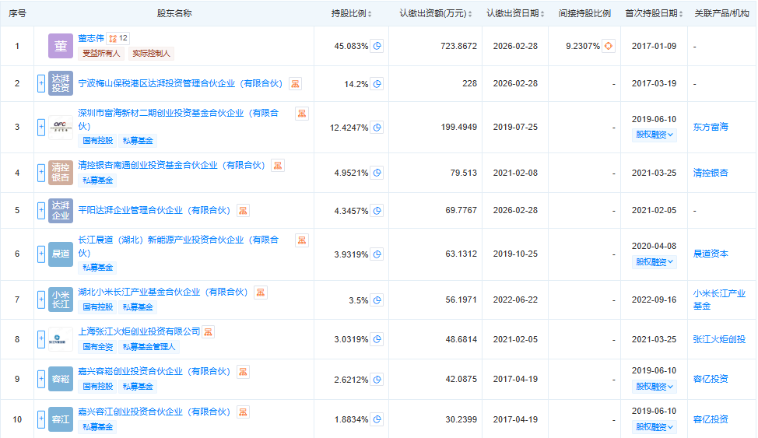Click equity structure icon next to 宁波梅山保税港区达湃投资
This screenshot has height=438, width=758.
click(x=295, y=84)
